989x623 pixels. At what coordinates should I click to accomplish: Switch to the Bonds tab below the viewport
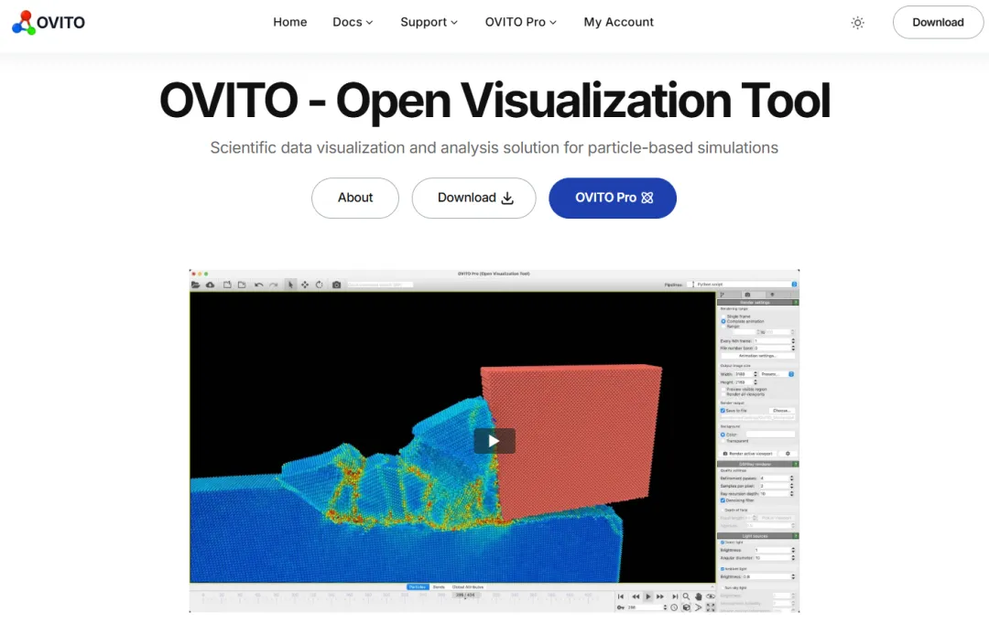pyautogui.click(x=439, y=587)
